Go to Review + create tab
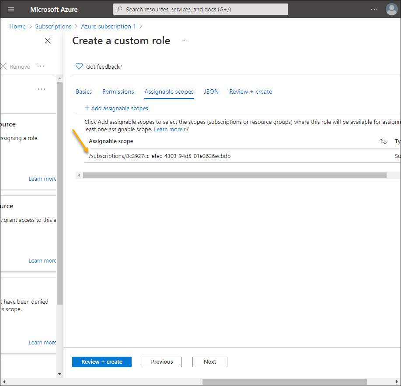This screenshot has width=401, height=386. [251, 91]
